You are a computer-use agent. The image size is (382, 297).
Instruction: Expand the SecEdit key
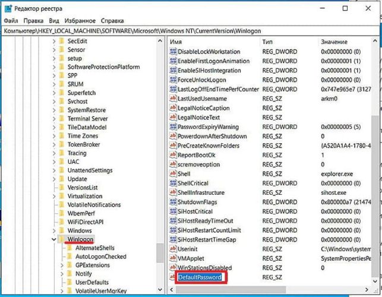54,41
